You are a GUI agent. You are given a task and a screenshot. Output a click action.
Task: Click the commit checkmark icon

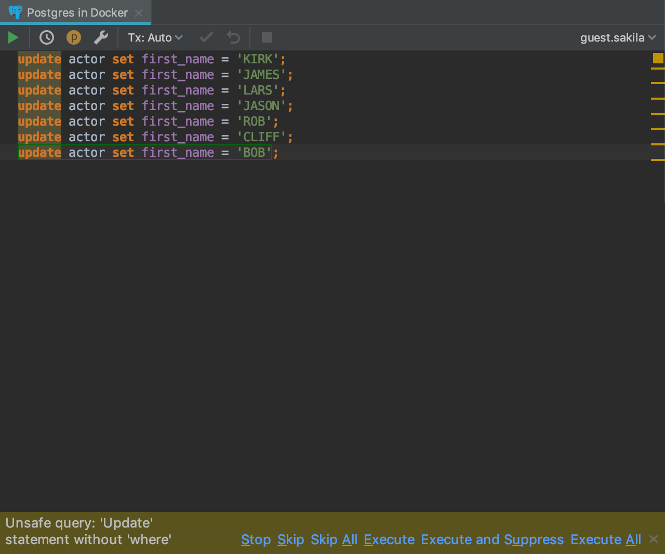click(x=206, y=37)
